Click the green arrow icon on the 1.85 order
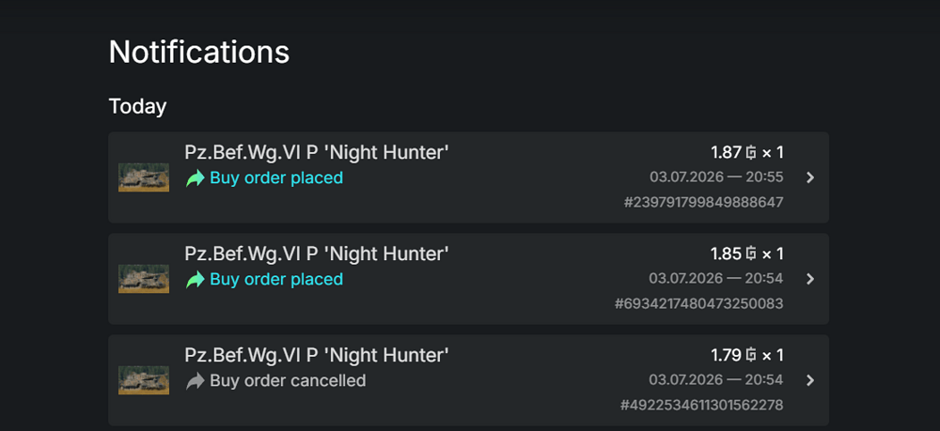This screenshot has width=940, height=431. click(x=196, y=280)
